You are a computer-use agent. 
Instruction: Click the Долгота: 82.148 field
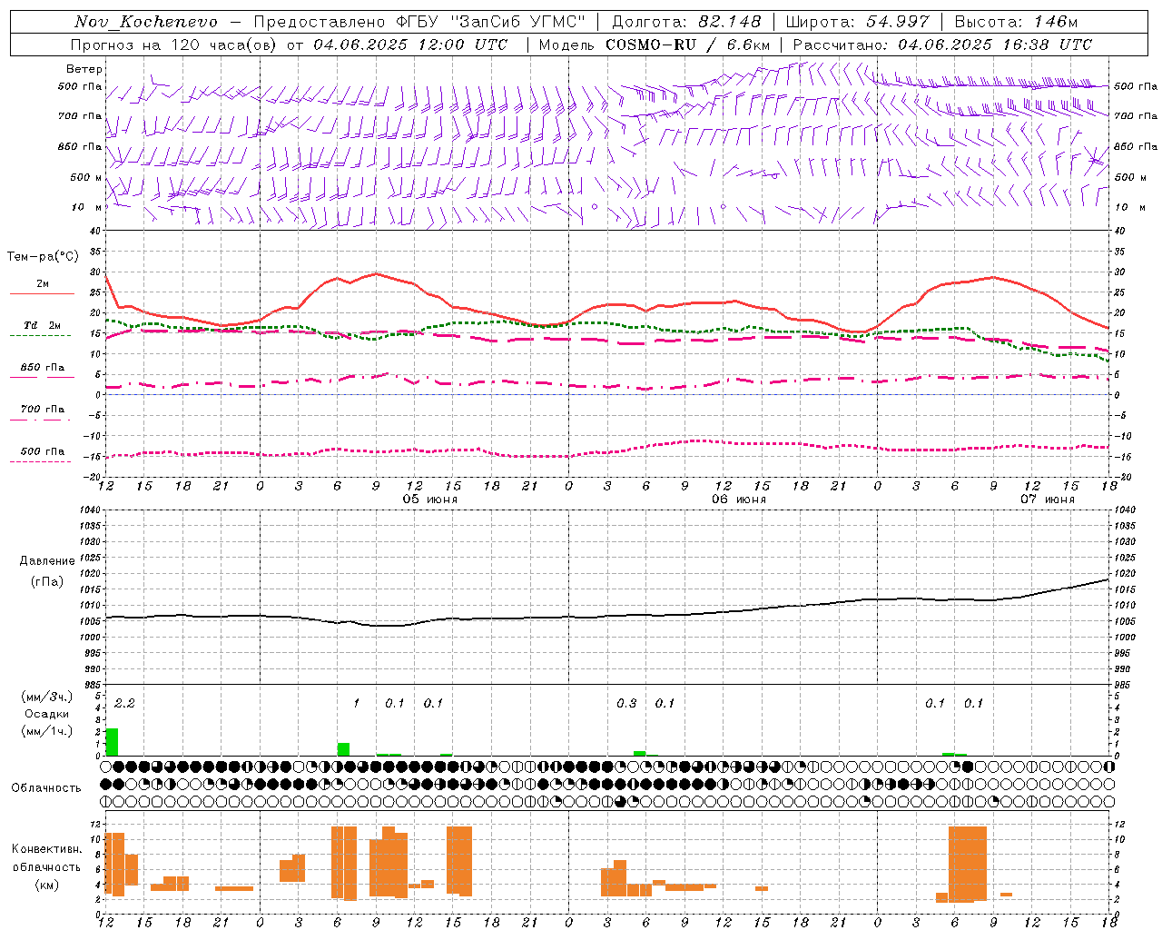tap(686, 22)
